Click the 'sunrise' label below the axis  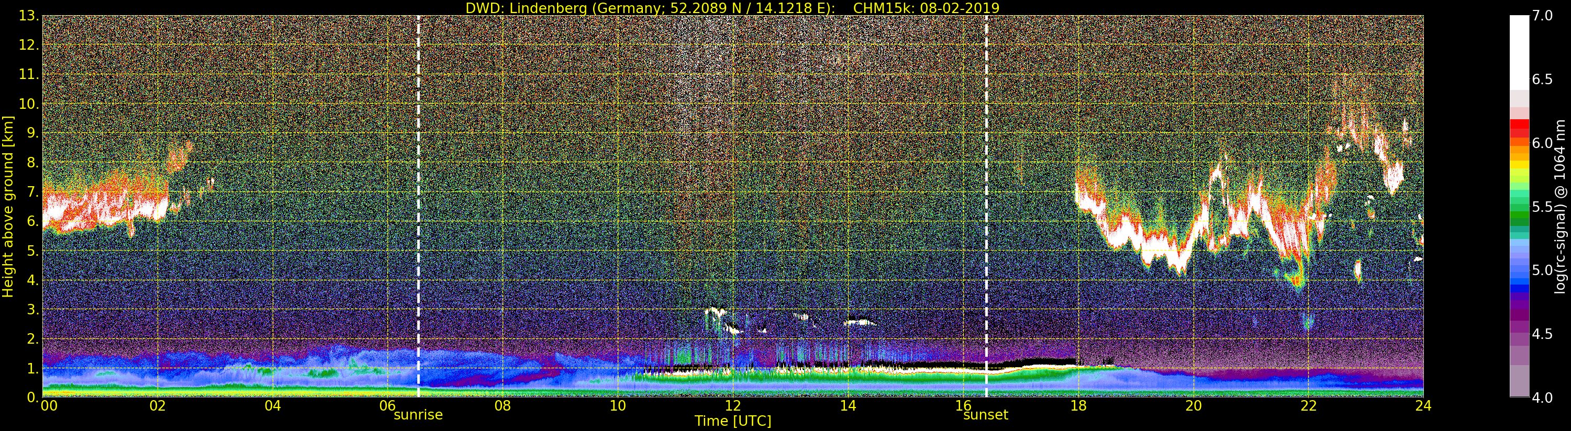point(418,415)
